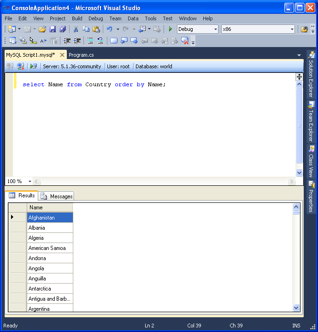Click the results grid scroll down arrow
The height and width of the screenshot is (332, 318).
point(296,308)
